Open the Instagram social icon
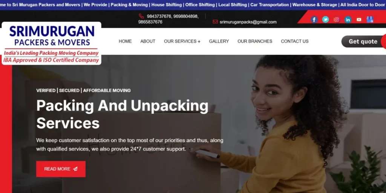 (x=337, y=20)
